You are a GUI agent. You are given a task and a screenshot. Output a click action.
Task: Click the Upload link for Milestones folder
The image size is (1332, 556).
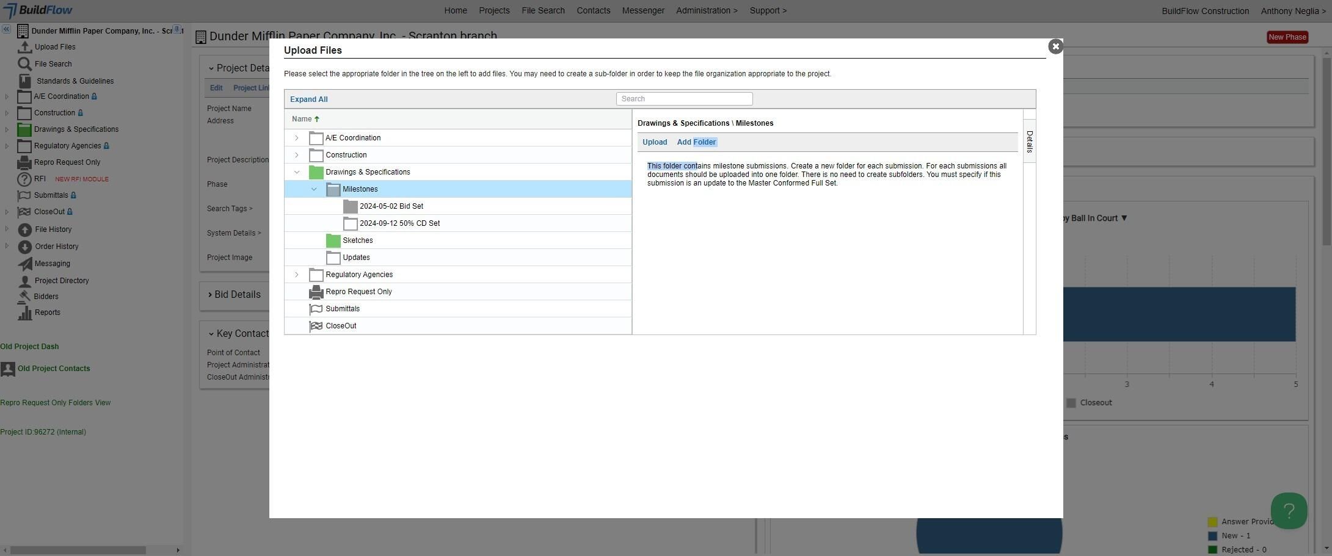(x=655, y=142)
